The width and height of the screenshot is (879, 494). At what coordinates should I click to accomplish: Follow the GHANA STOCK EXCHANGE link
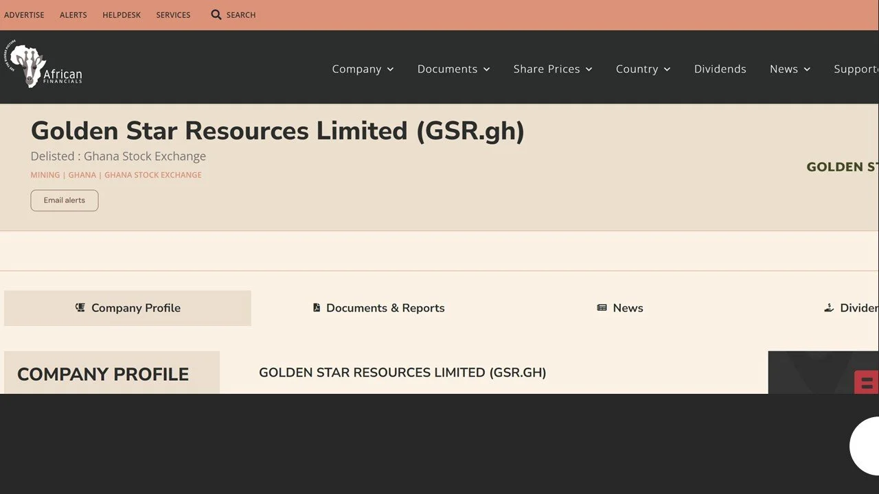pyautogui.click(x=153, y=175)
